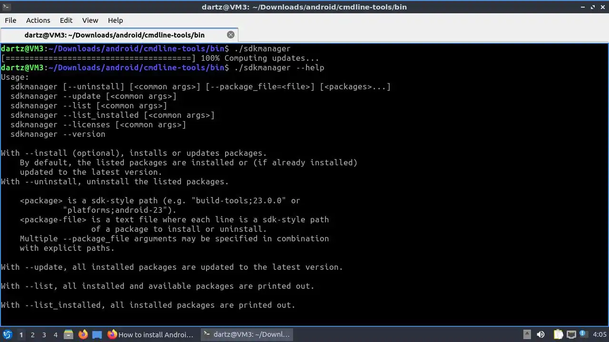Open the Actions menu
The height and width of the screenshot is (342, 609).
tap(38, 20)
